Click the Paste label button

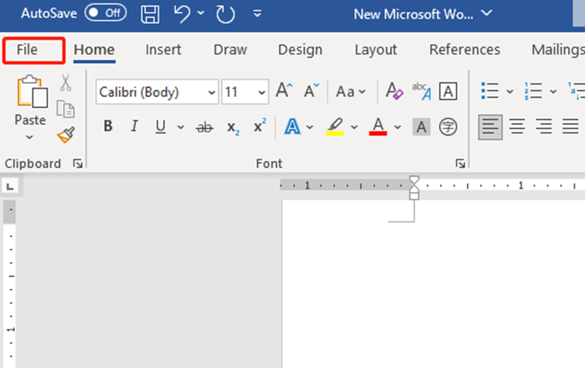(30, 120)
